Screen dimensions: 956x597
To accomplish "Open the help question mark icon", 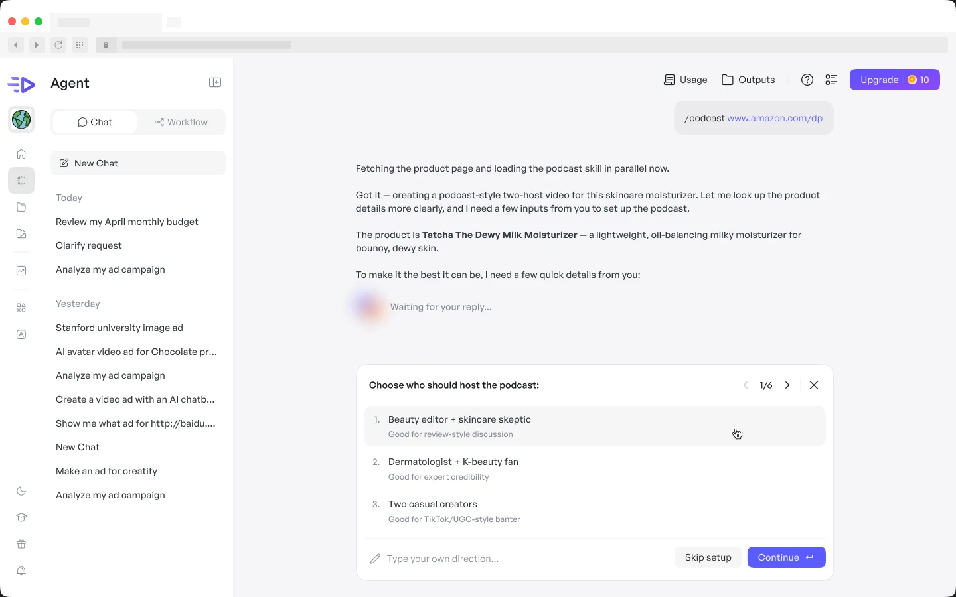I will [x=807, y=80].
